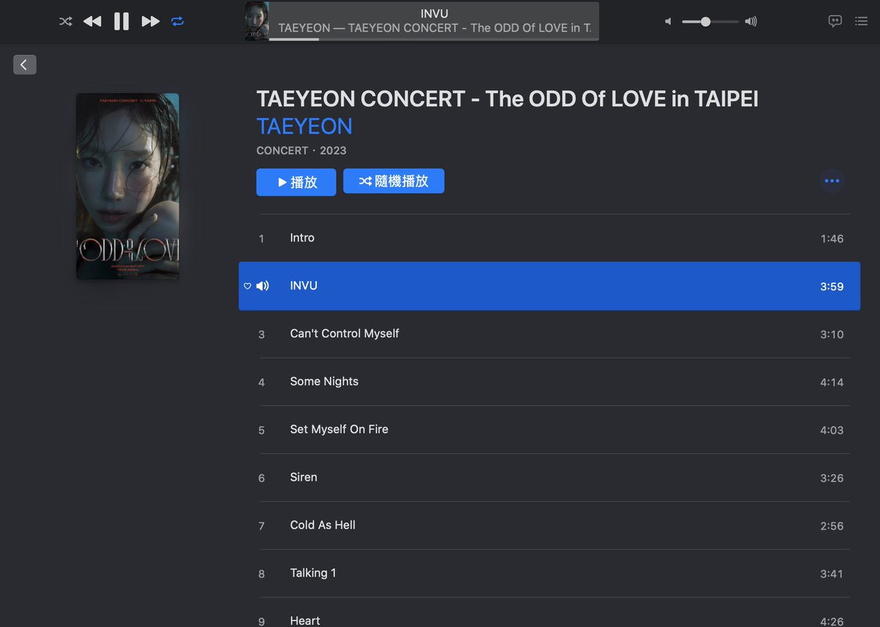The height and width of the screenshot is (627, 880).
Task: Skip back to the previous track
Action: tap(92, 21)
